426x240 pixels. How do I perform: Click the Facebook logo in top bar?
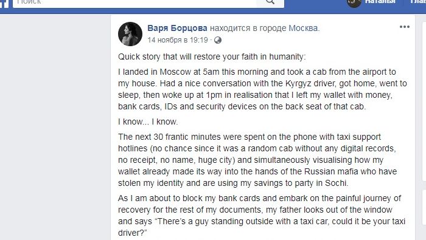click(x=4, y=2)
